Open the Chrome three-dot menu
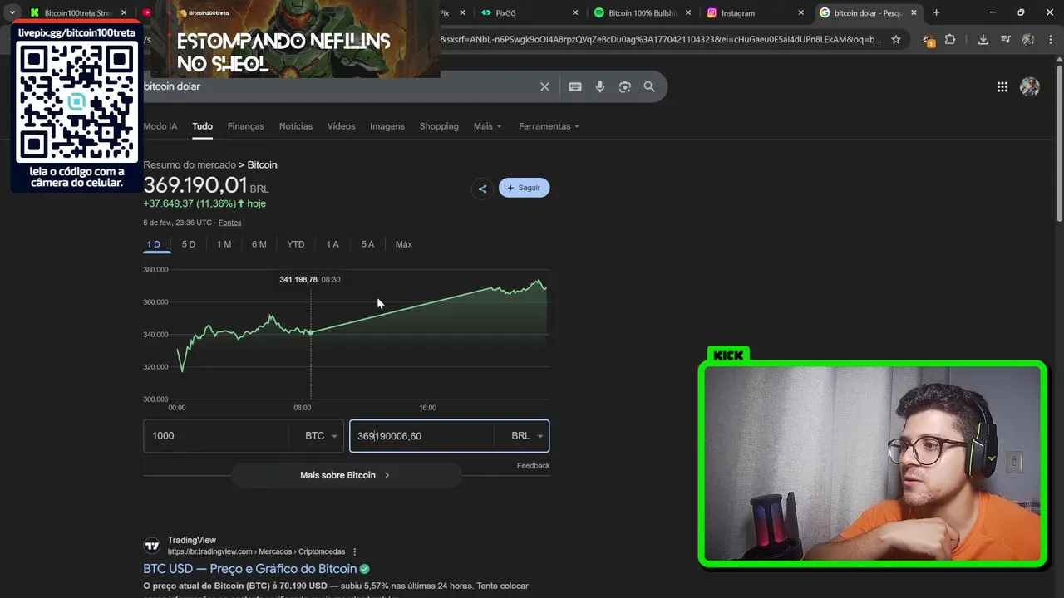This screenshot has height=598, width=1064. [x=1050, y=39]
